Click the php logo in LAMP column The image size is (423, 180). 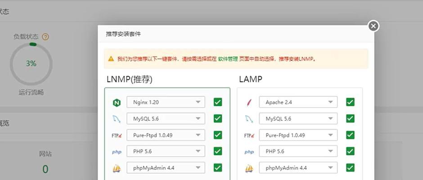pyautogui.click(x=249, y=152)
